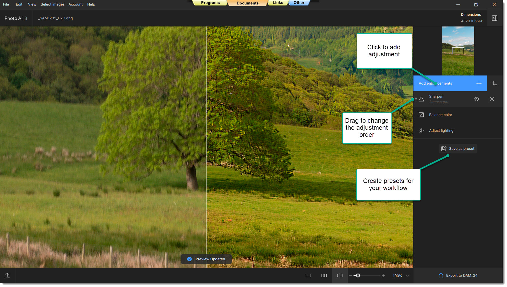Image resolution: width=507 pixels, height=287 pixels.
Task: Close the Photo AI window
Action: [494, 4]
